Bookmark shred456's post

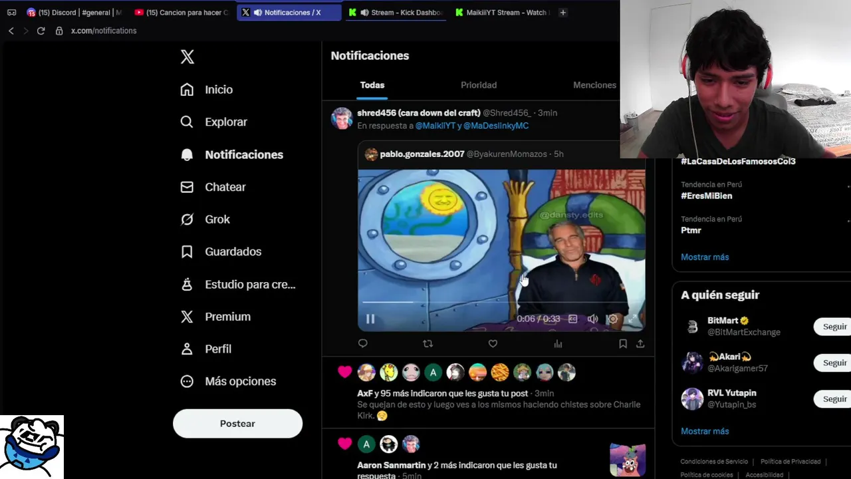pyautogui.click(x=623, y=344)
